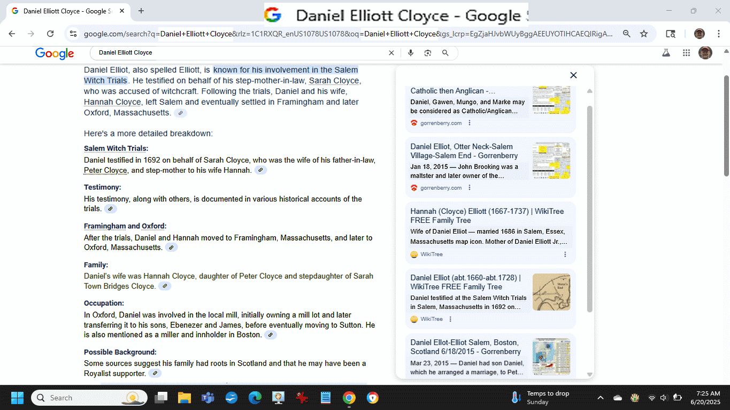730x410 pixels.
Task: Select the 'Framingham and Oxford:' heading text
Action: (125, 226)
